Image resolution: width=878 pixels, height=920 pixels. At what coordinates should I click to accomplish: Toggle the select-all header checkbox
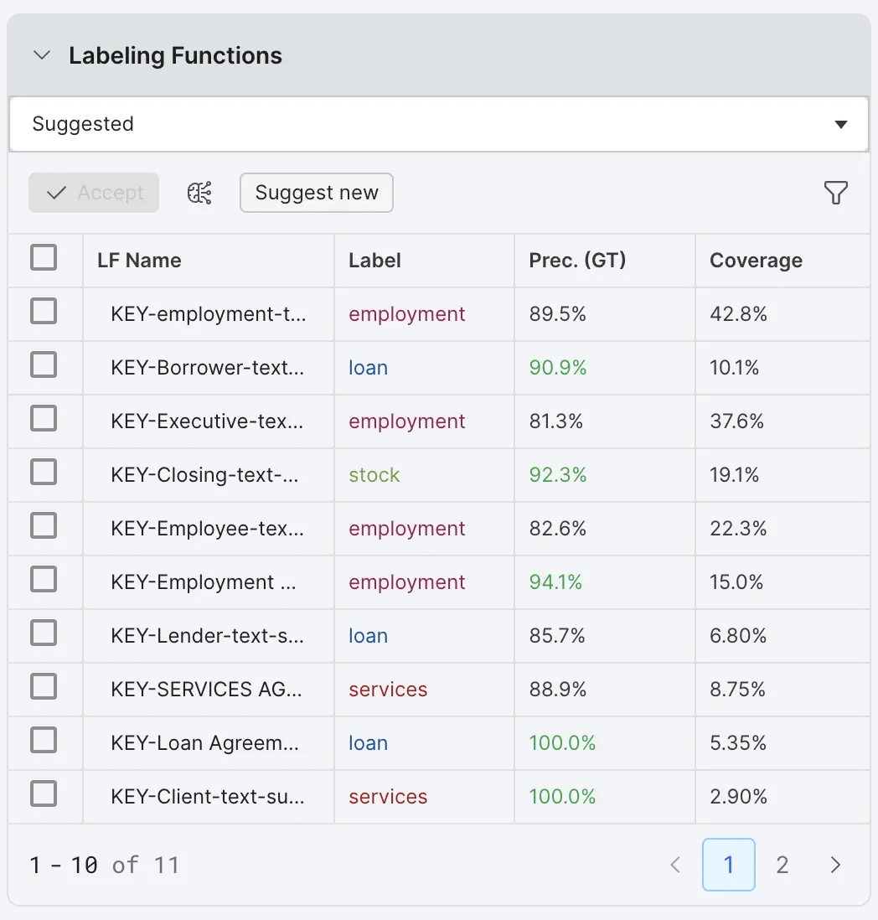[44, 257]
